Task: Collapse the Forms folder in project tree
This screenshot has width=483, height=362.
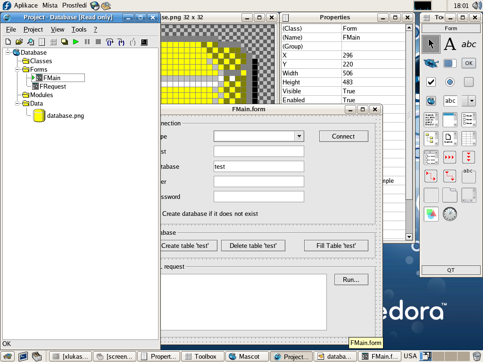Action: pyautogui.click(x=17, y=69)
